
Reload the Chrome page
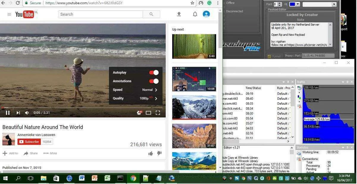click(18, 3)
